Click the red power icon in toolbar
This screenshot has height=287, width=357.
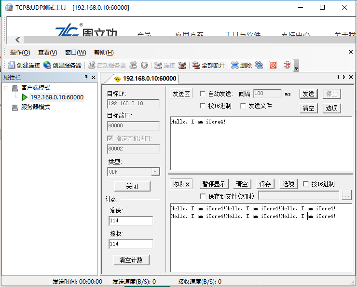(273, 65)
